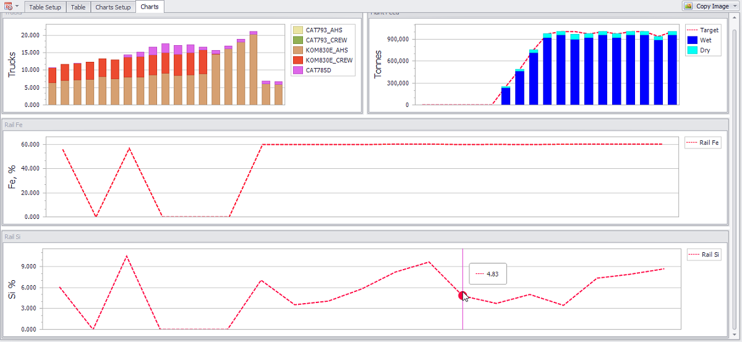The image size is (742, 342).
Task: Click the green CAT793_CREW legend swatch
Action: click(x=298, y=40)
